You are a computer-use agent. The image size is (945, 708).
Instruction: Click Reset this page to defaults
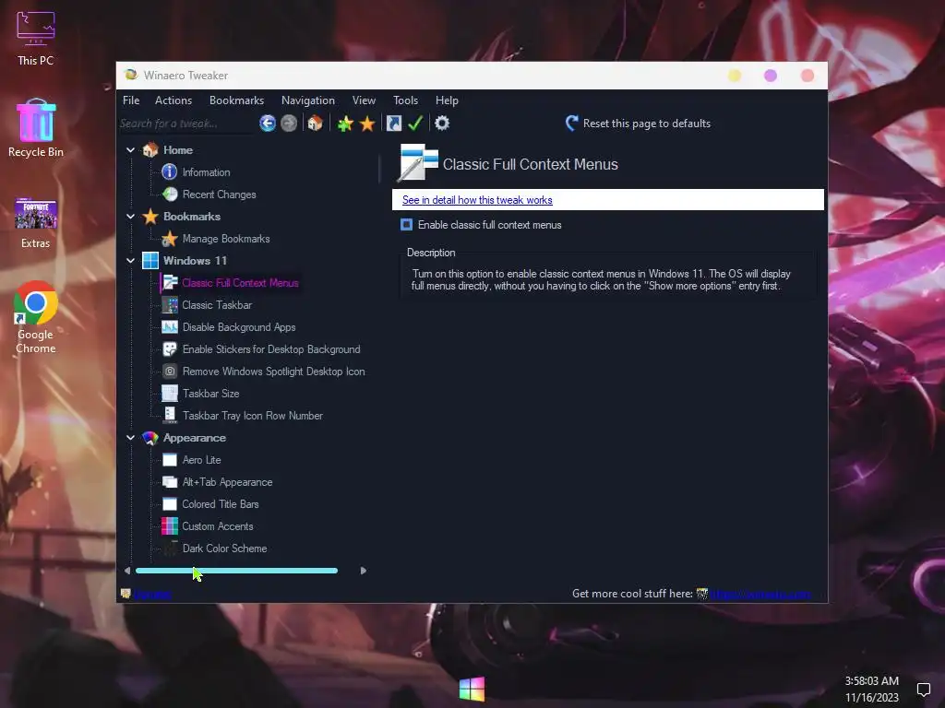(x=639, y=124)
